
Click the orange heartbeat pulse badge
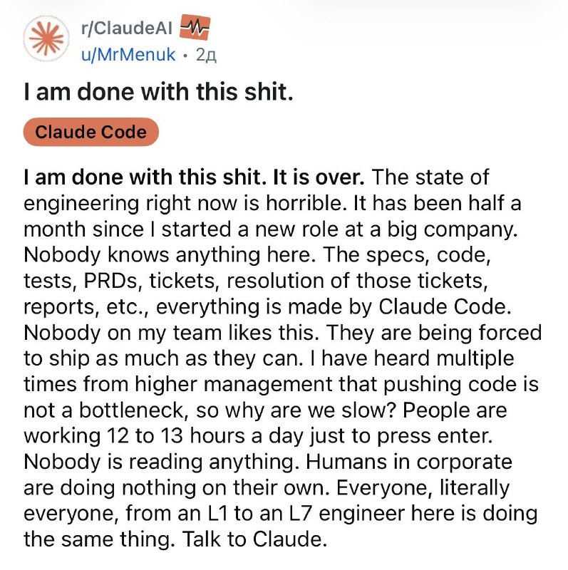click(195, 27)
